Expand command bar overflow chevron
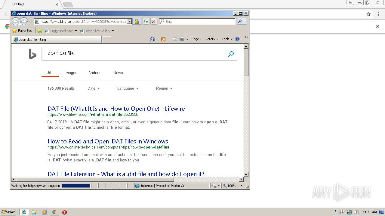The height and width of the screenshot is (216, 385). 246,37
